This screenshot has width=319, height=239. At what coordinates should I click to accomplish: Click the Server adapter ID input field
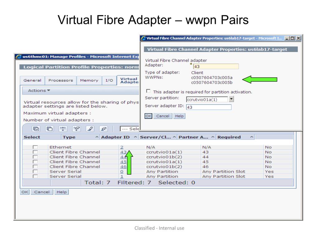click(209, 107)
